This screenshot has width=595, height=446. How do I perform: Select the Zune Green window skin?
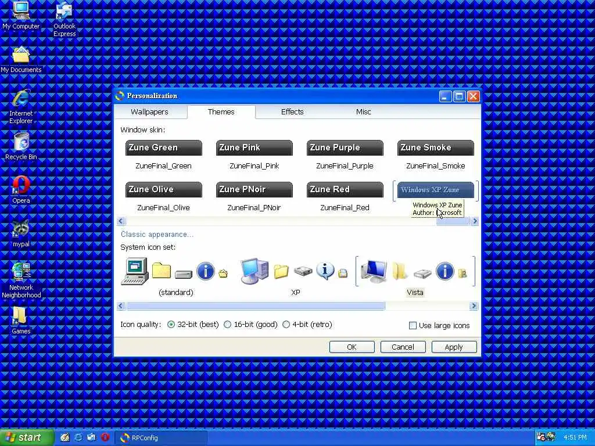[163, 148]
